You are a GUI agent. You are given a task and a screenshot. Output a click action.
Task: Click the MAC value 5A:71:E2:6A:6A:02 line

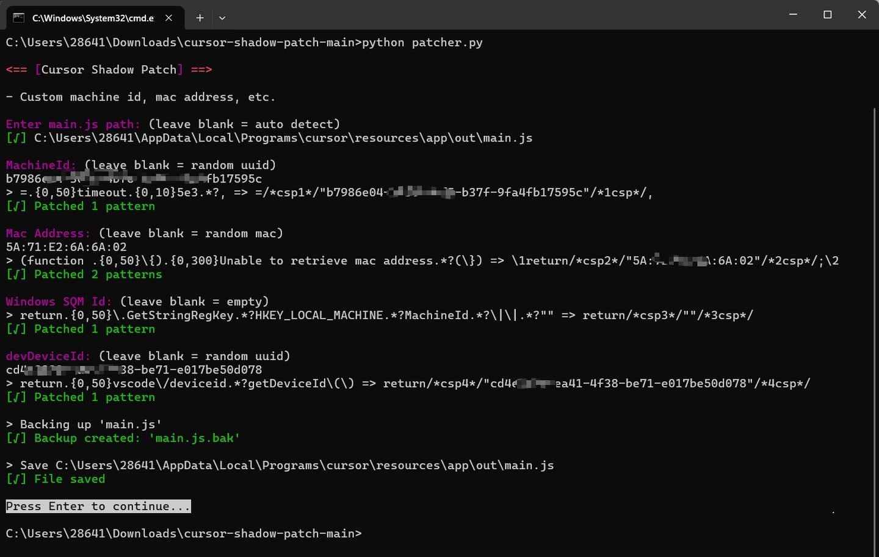(66, 247)
